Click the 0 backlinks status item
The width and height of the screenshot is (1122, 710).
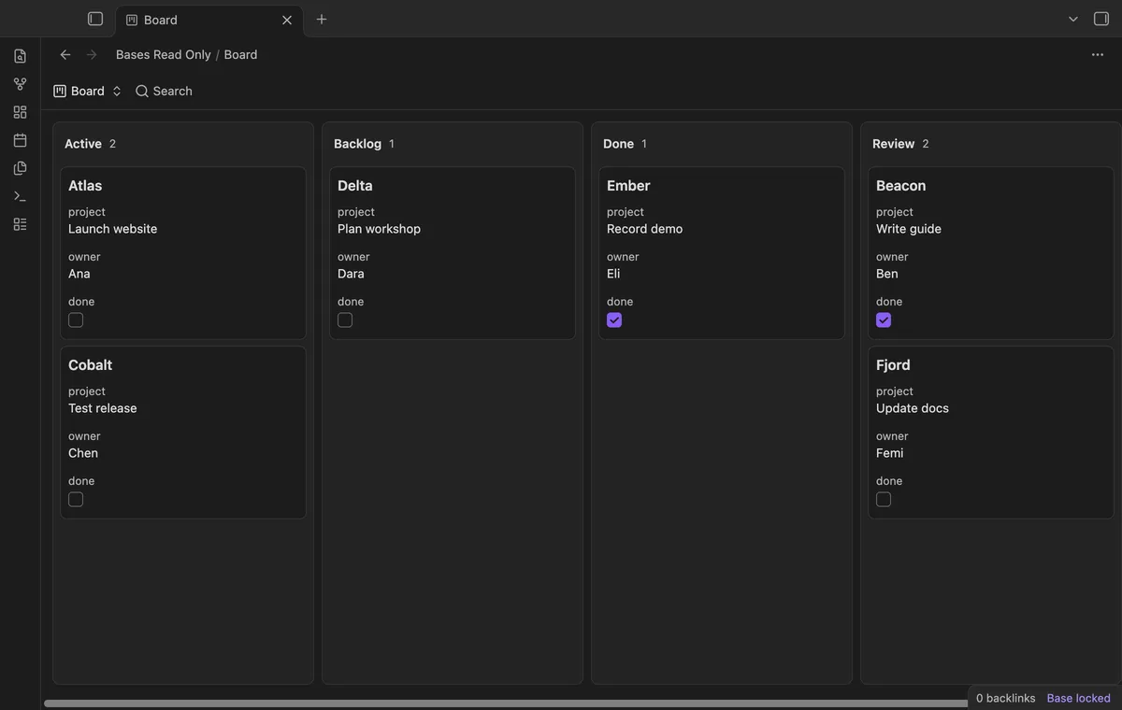click(1006, 698)
